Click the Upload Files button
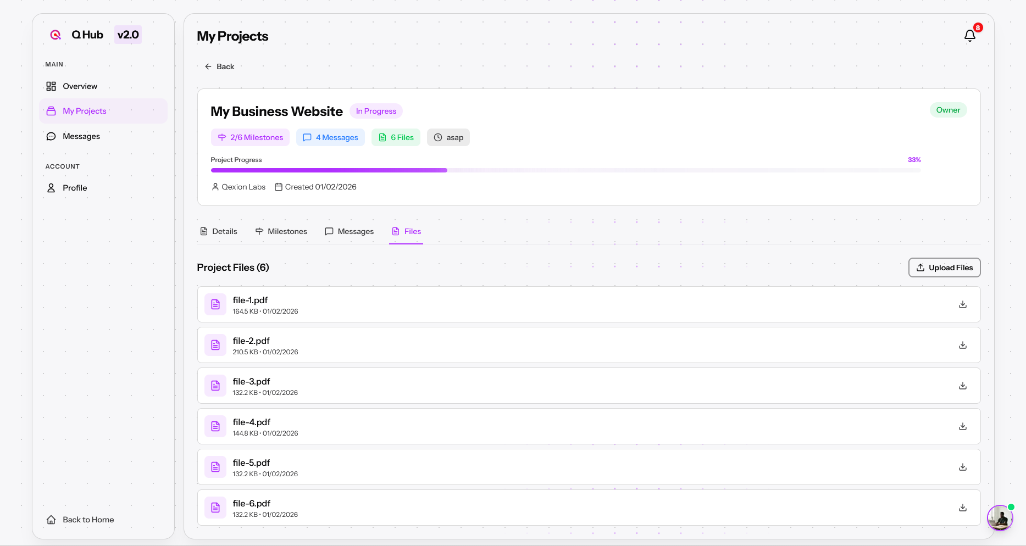The image size is (1026, 546). pos(944,268)
